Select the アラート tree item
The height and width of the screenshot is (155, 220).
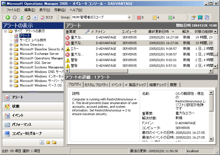click(25, 36)
